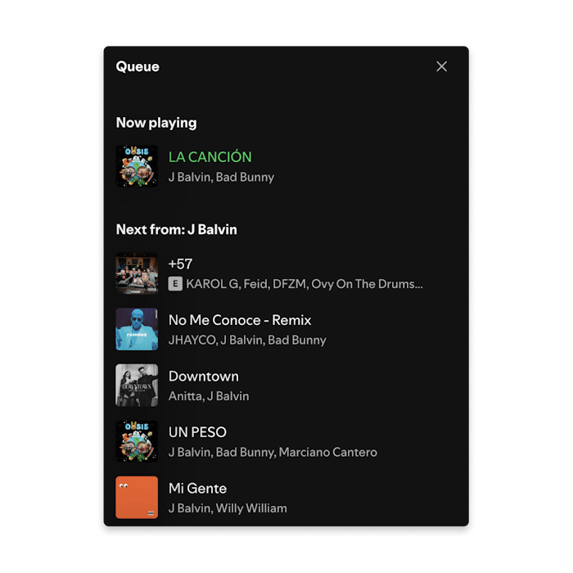Screen dimensions: 573x573
Task: Click the No Me Conoce - Remix cover
Action: [137, 329]
